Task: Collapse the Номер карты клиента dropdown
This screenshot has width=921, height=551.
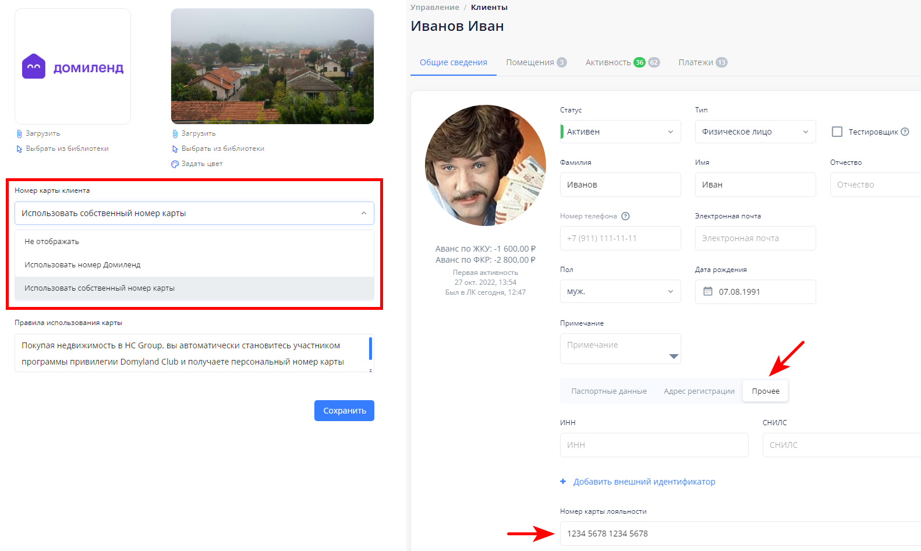Action: [194, 213]
